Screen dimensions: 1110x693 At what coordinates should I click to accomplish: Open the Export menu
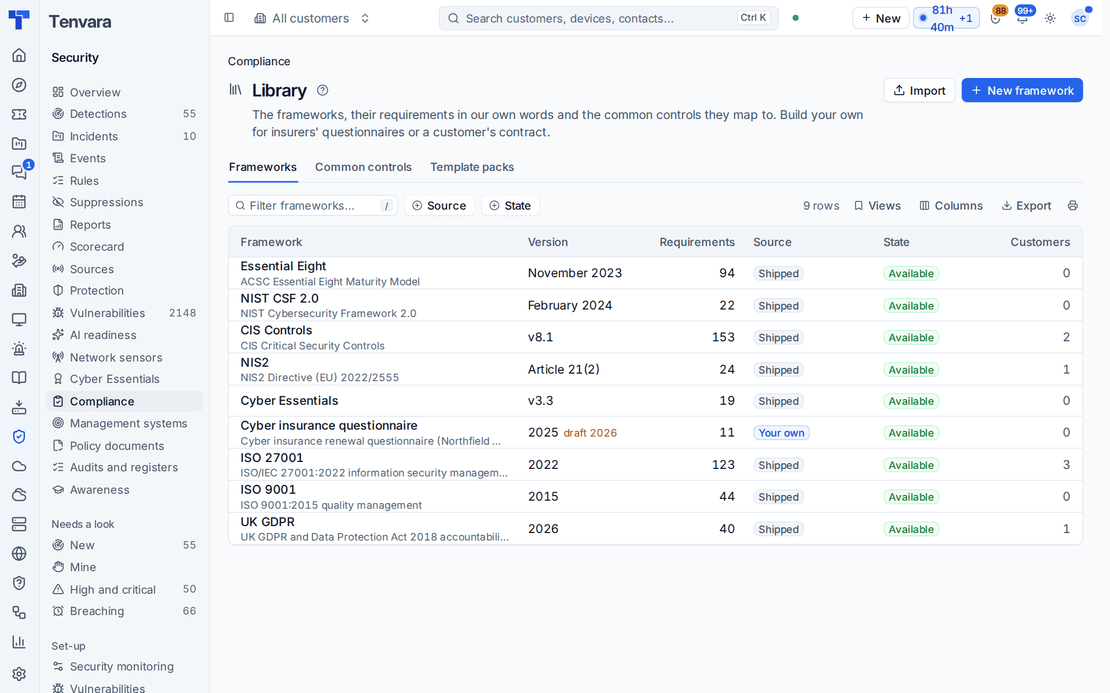[x=1027, y=206]
